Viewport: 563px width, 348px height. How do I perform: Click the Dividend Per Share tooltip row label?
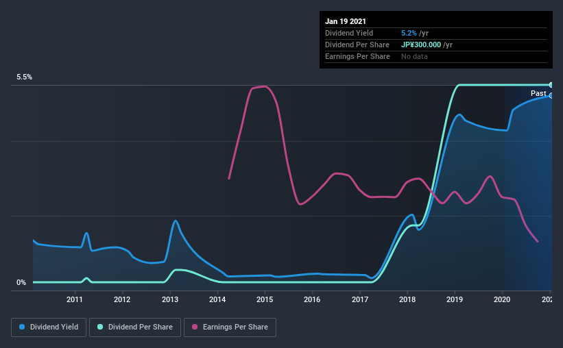[357, 45]
